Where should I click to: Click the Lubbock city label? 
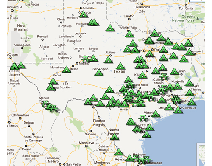pos(80,34)
